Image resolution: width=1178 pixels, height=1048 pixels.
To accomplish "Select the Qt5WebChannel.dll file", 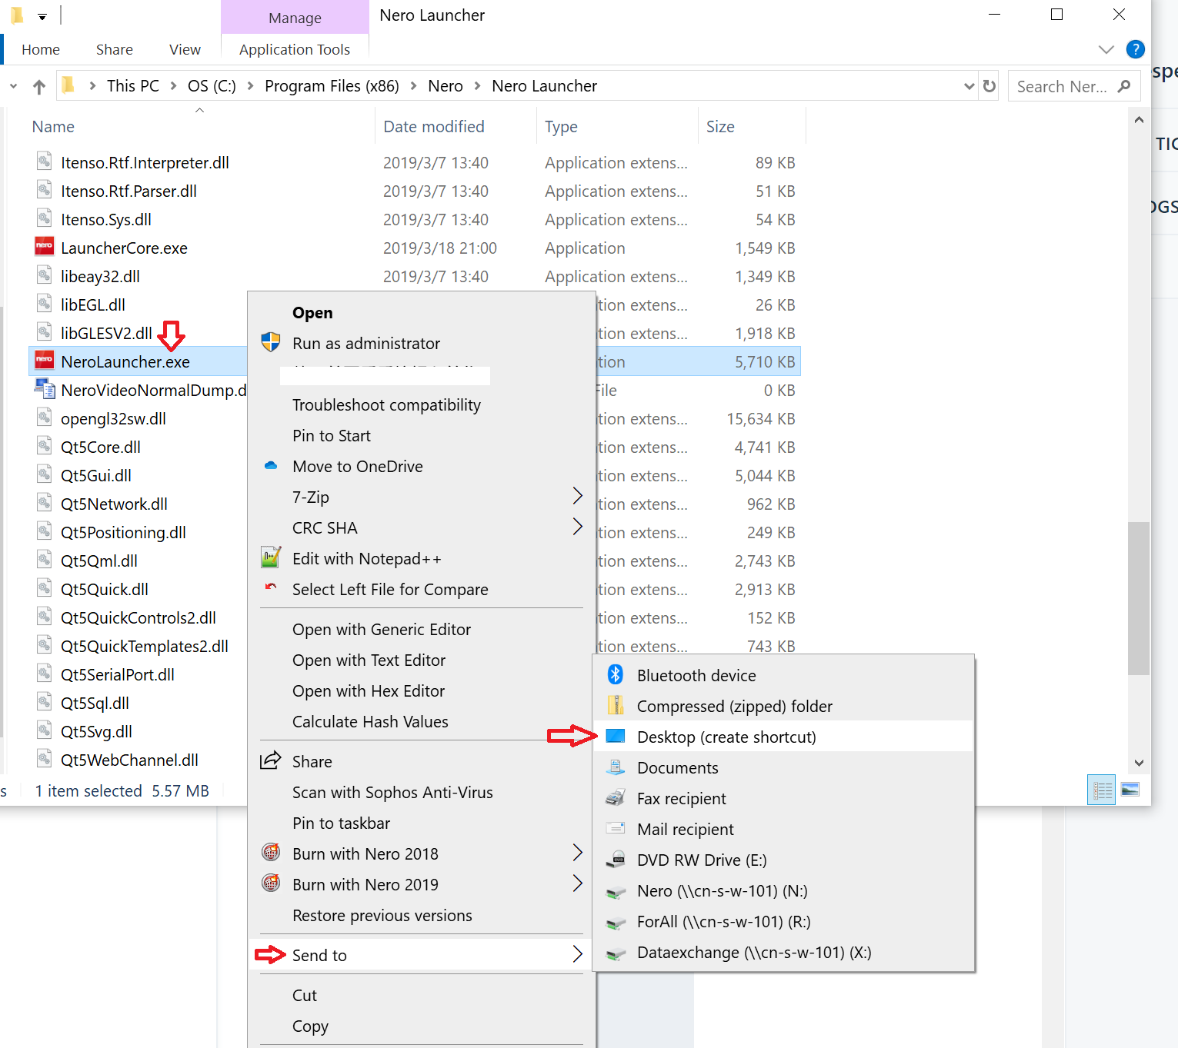I will 129,760.
